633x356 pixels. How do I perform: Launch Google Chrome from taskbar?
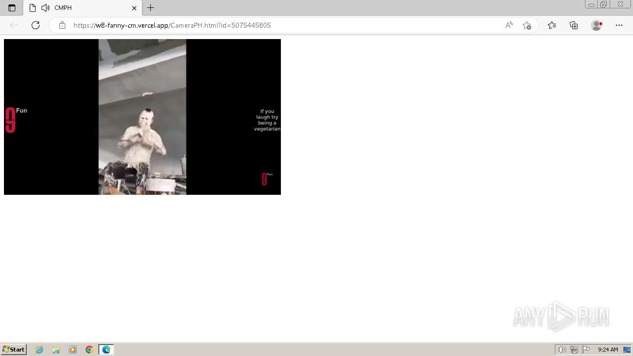point(90,350)
